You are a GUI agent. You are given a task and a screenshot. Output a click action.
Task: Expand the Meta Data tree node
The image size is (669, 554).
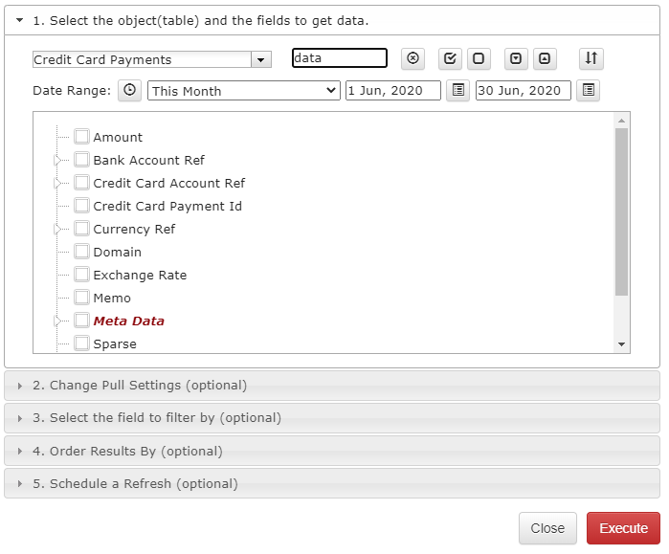pos(57,321)
